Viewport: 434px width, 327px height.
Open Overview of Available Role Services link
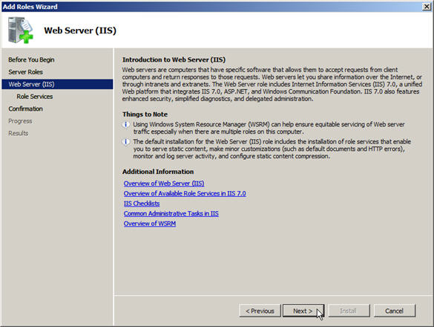[x=185, y=193]
